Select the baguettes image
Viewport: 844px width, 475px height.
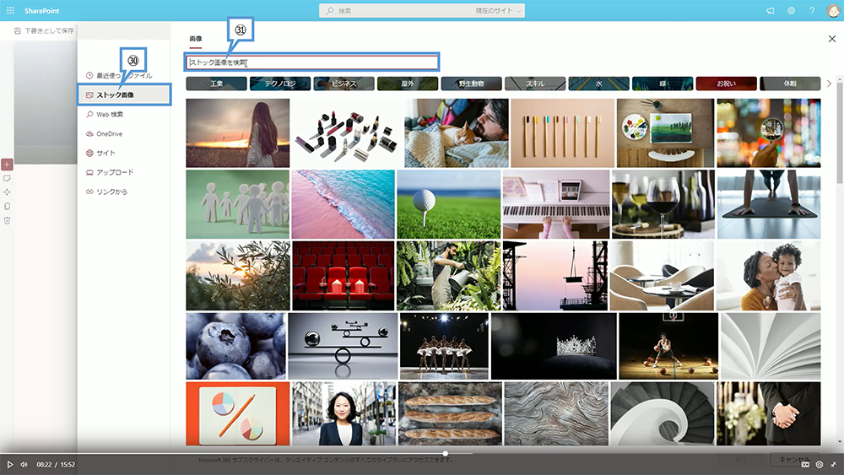click(x=450, y=413)
